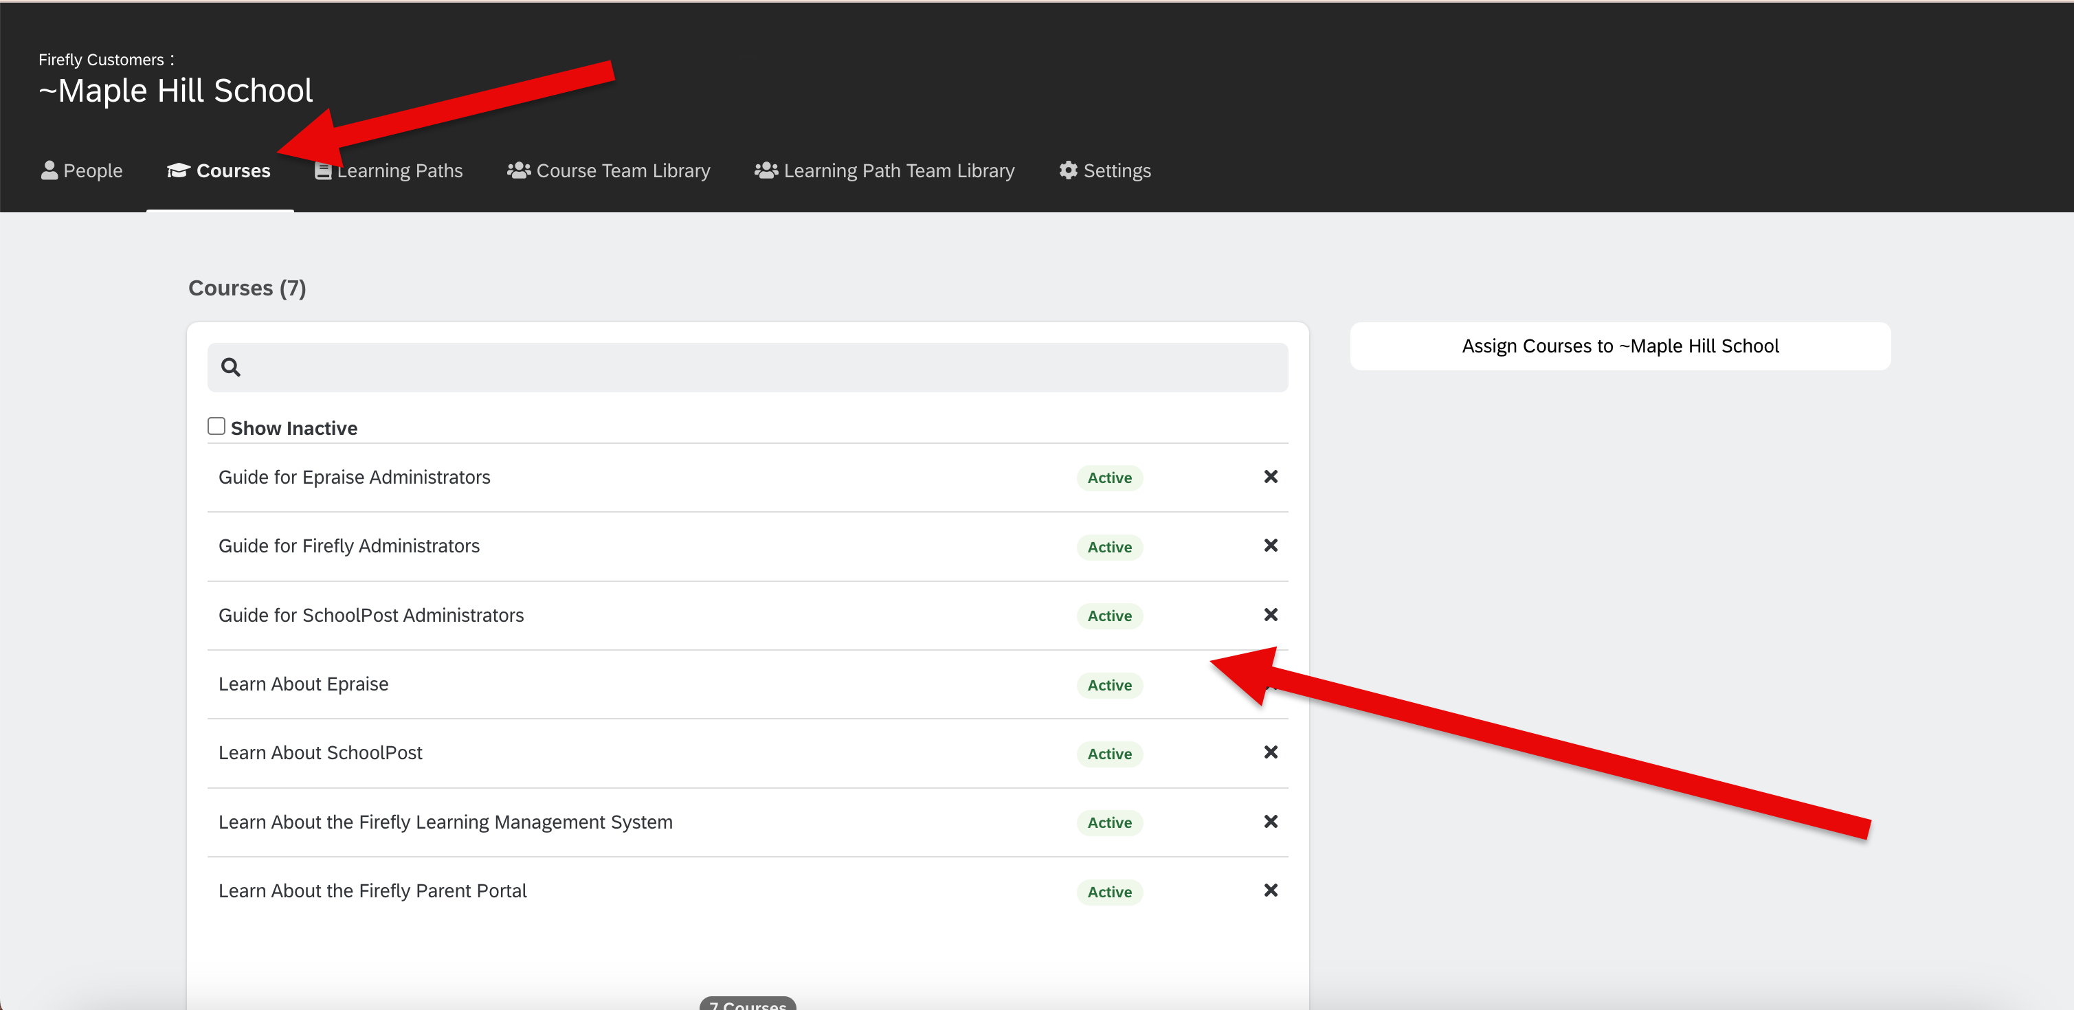2074x1010 pixels.
Task: Click the People person icon
Action: pos(49,170)
